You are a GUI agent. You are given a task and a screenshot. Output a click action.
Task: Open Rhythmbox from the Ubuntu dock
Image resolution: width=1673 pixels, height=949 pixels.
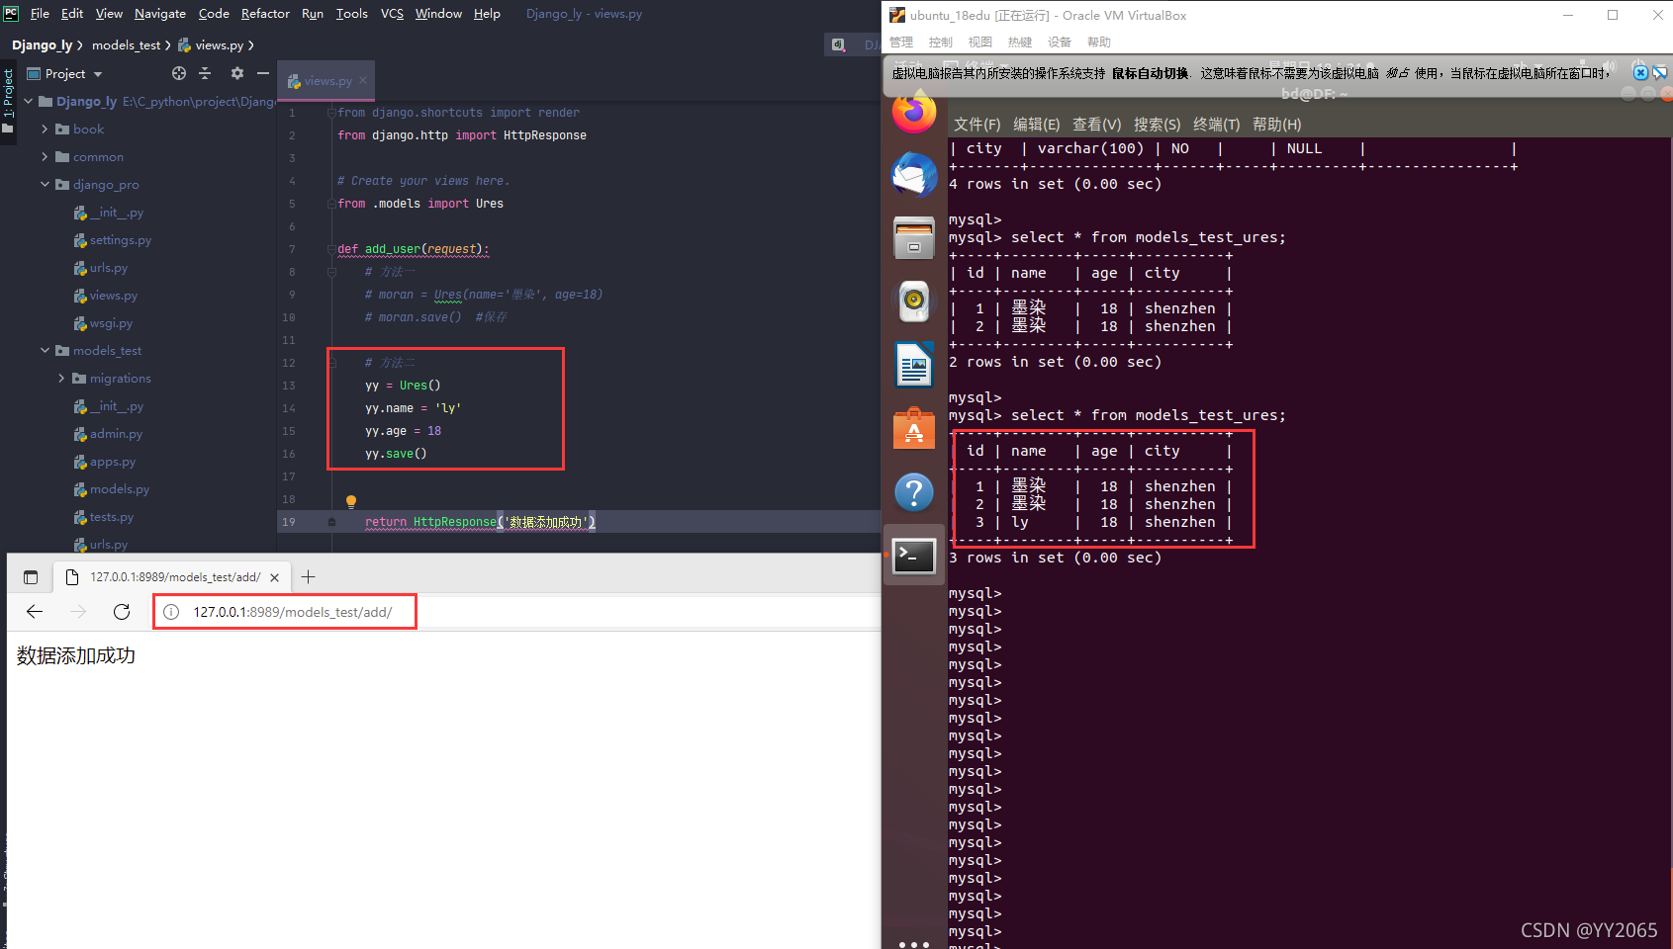(914, 301)
